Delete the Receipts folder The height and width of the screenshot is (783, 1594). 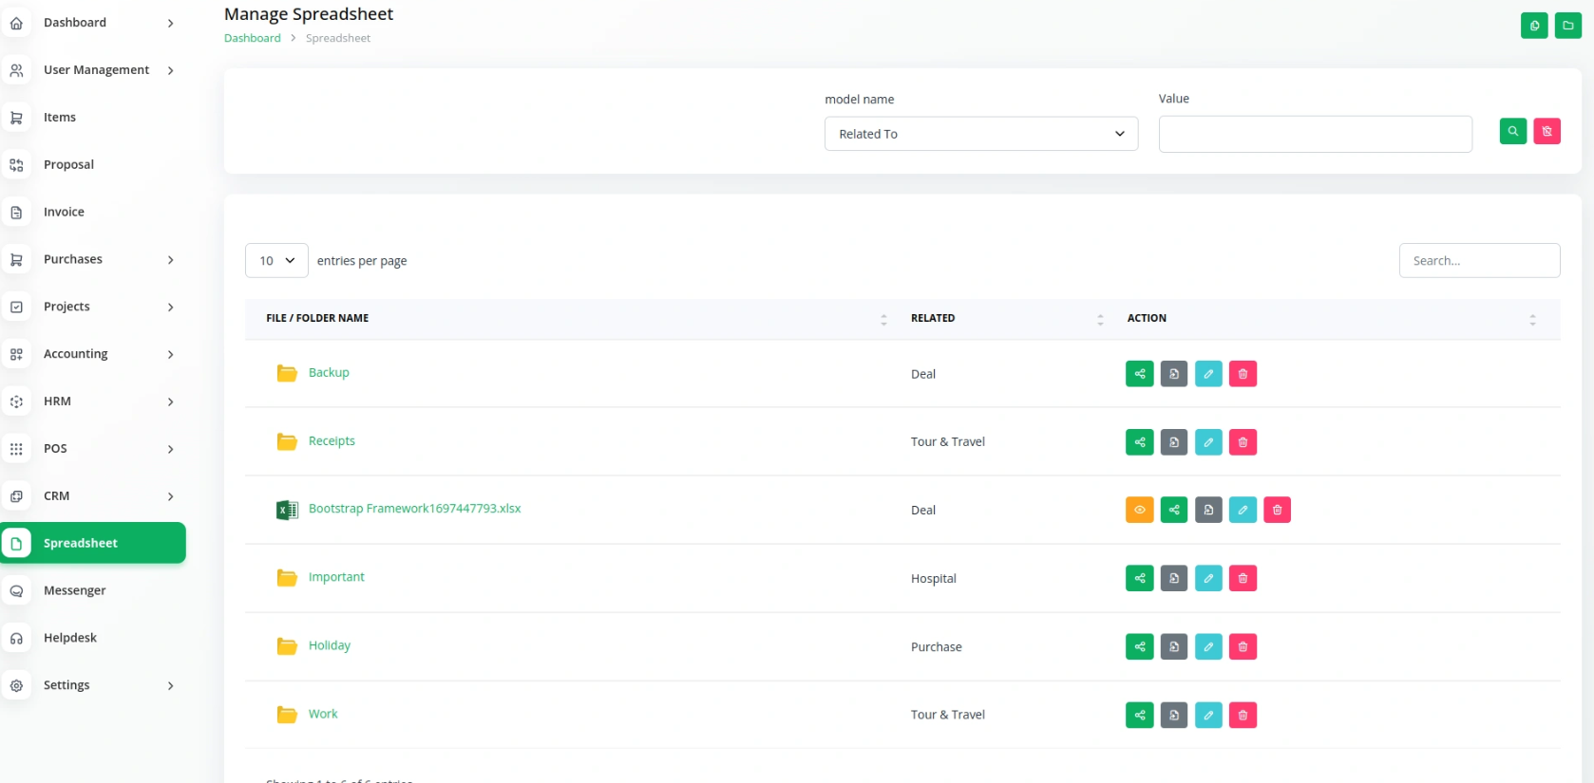pyautogui.click(x=1243, y=442)
